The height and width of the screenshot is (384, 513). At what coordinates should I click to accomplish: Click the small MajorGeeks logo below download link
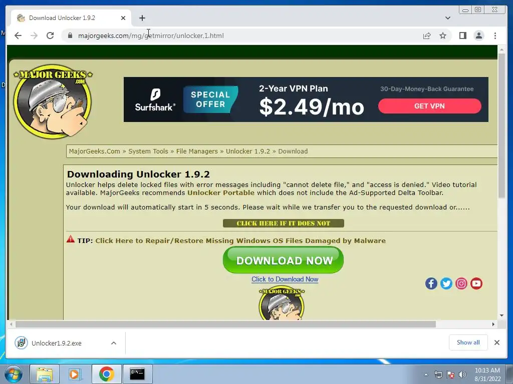click(282, 303)
